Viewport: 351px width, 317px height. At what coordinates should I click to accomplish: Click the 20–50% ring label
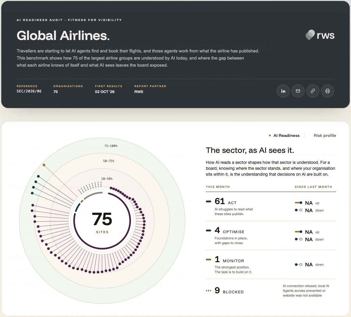pos(107,179)
